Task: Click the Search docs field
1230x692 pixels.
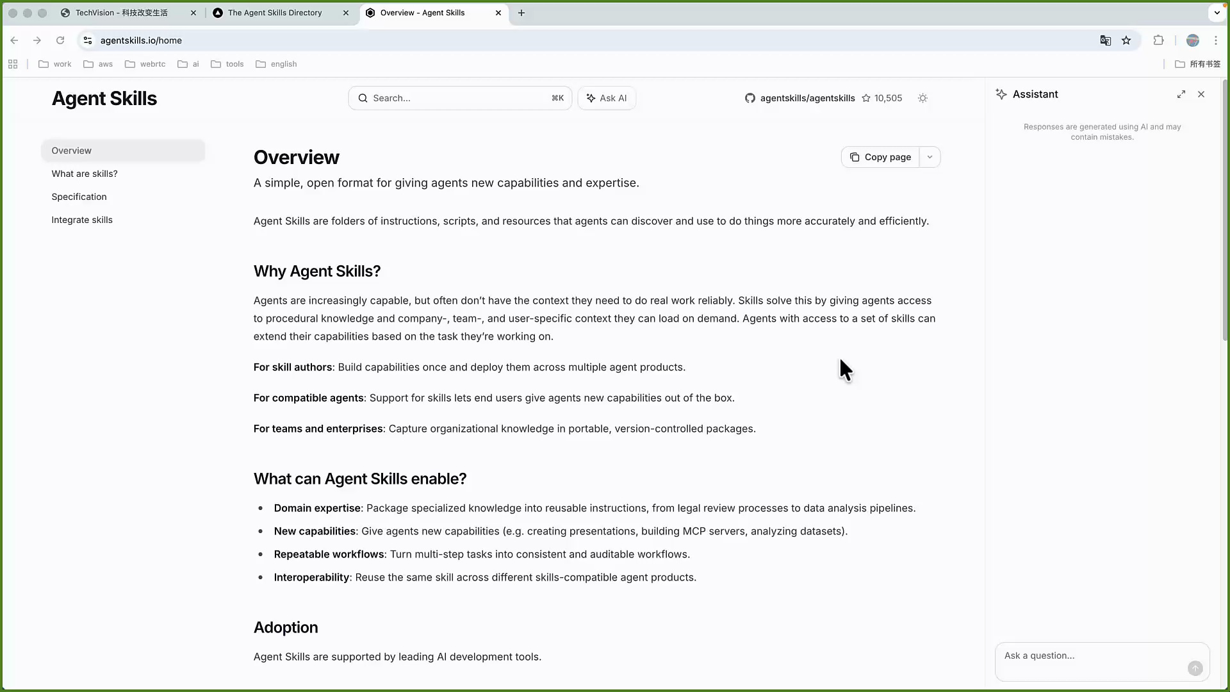Action: [460, 98]
